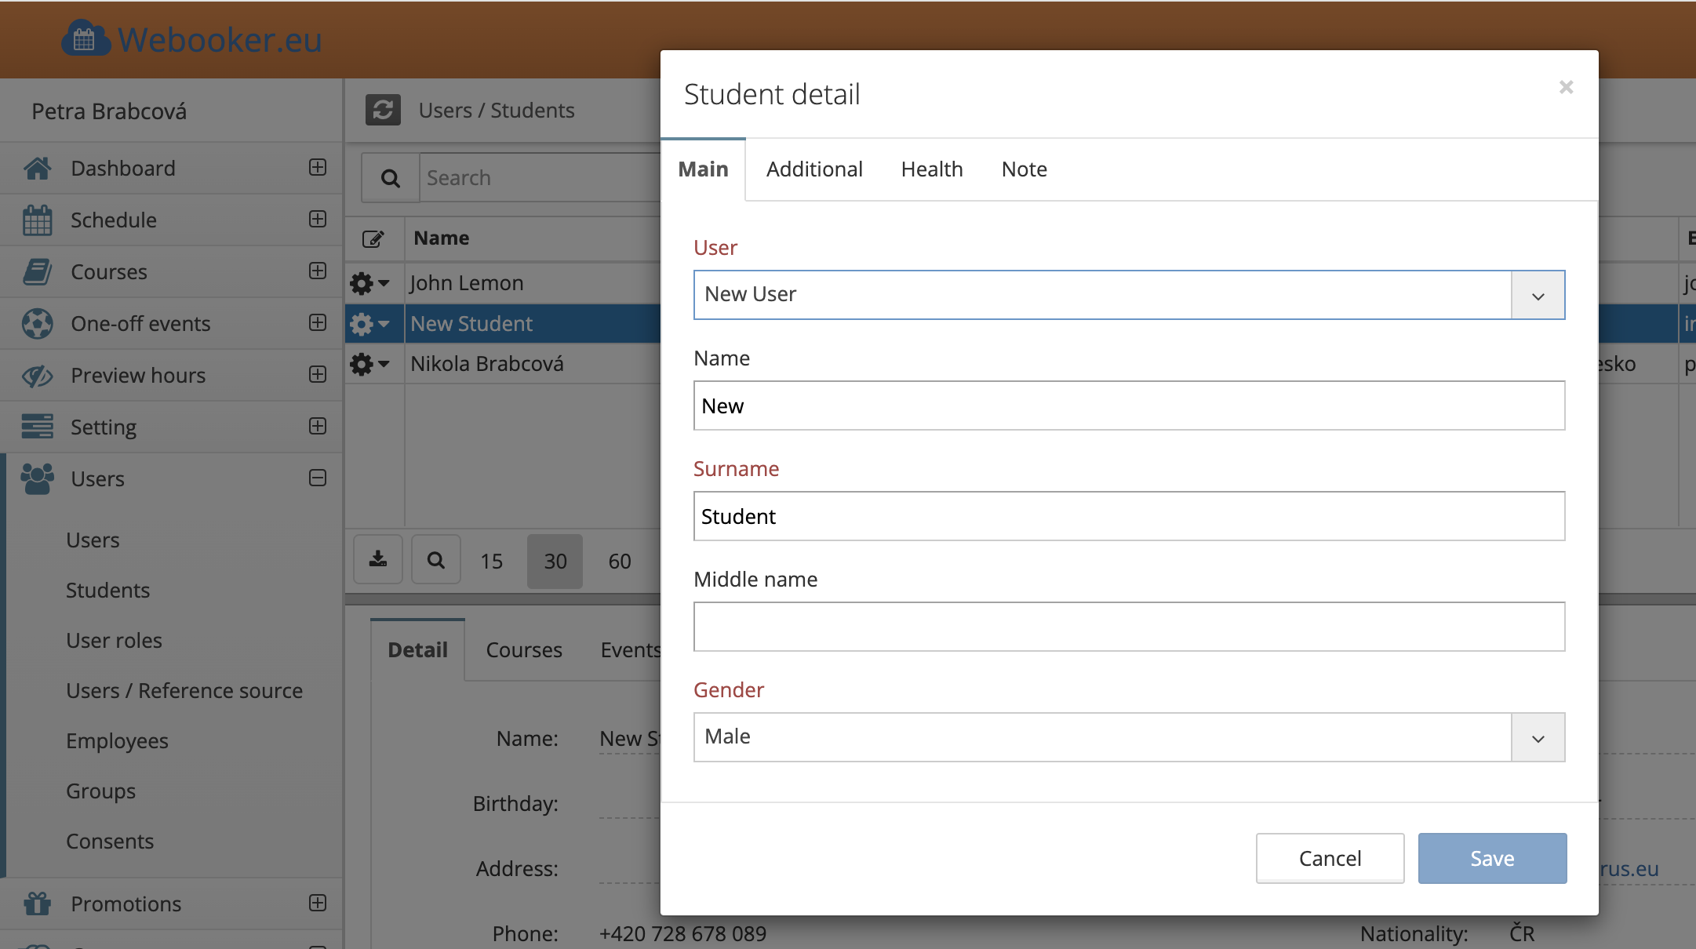This screenshot has height=949, width=1696.
Task: Open gear menu for Nikola Brabcová row
Action: [369, 364]
